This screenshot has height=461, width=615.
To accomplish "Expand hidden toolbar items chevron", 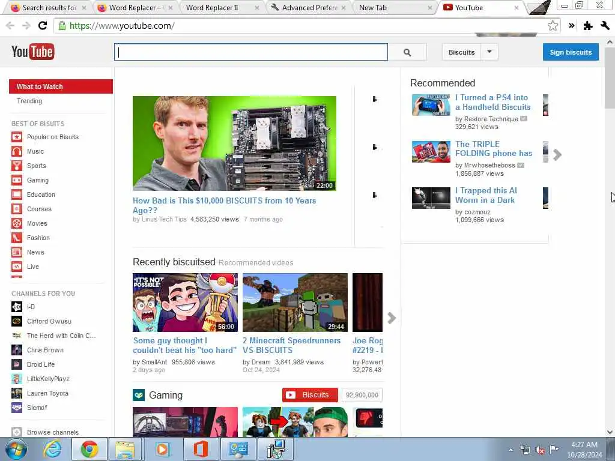I will click(x=572, y=26).
